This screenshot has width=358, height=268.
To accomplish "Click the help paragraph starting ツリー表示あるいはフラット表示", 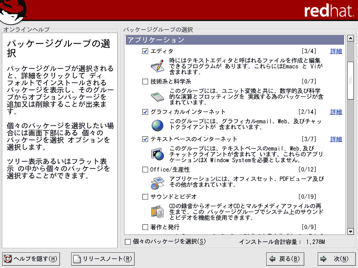I will 59,169.
